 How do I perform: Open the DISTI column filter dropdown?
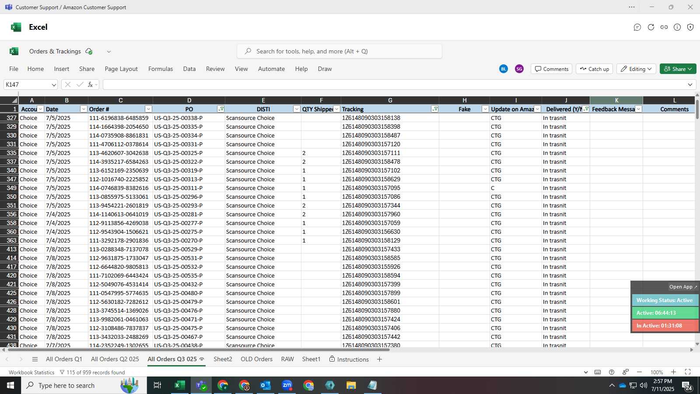click(297, 109)
